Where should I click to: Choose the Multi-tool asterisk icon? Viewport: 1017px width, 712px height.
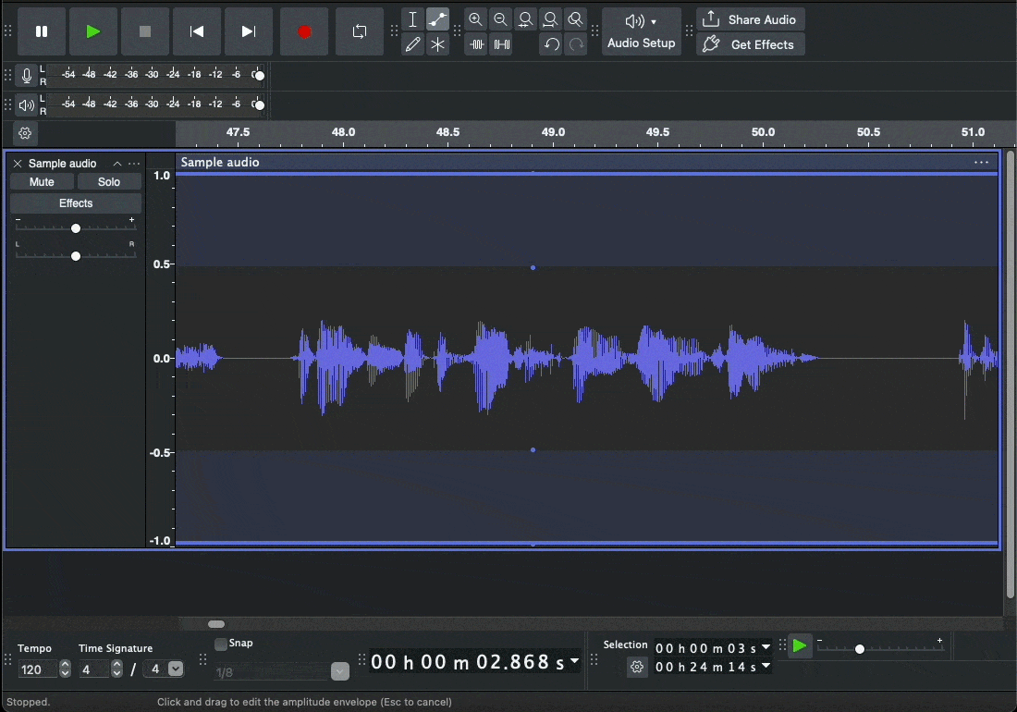tap(438, 44)
